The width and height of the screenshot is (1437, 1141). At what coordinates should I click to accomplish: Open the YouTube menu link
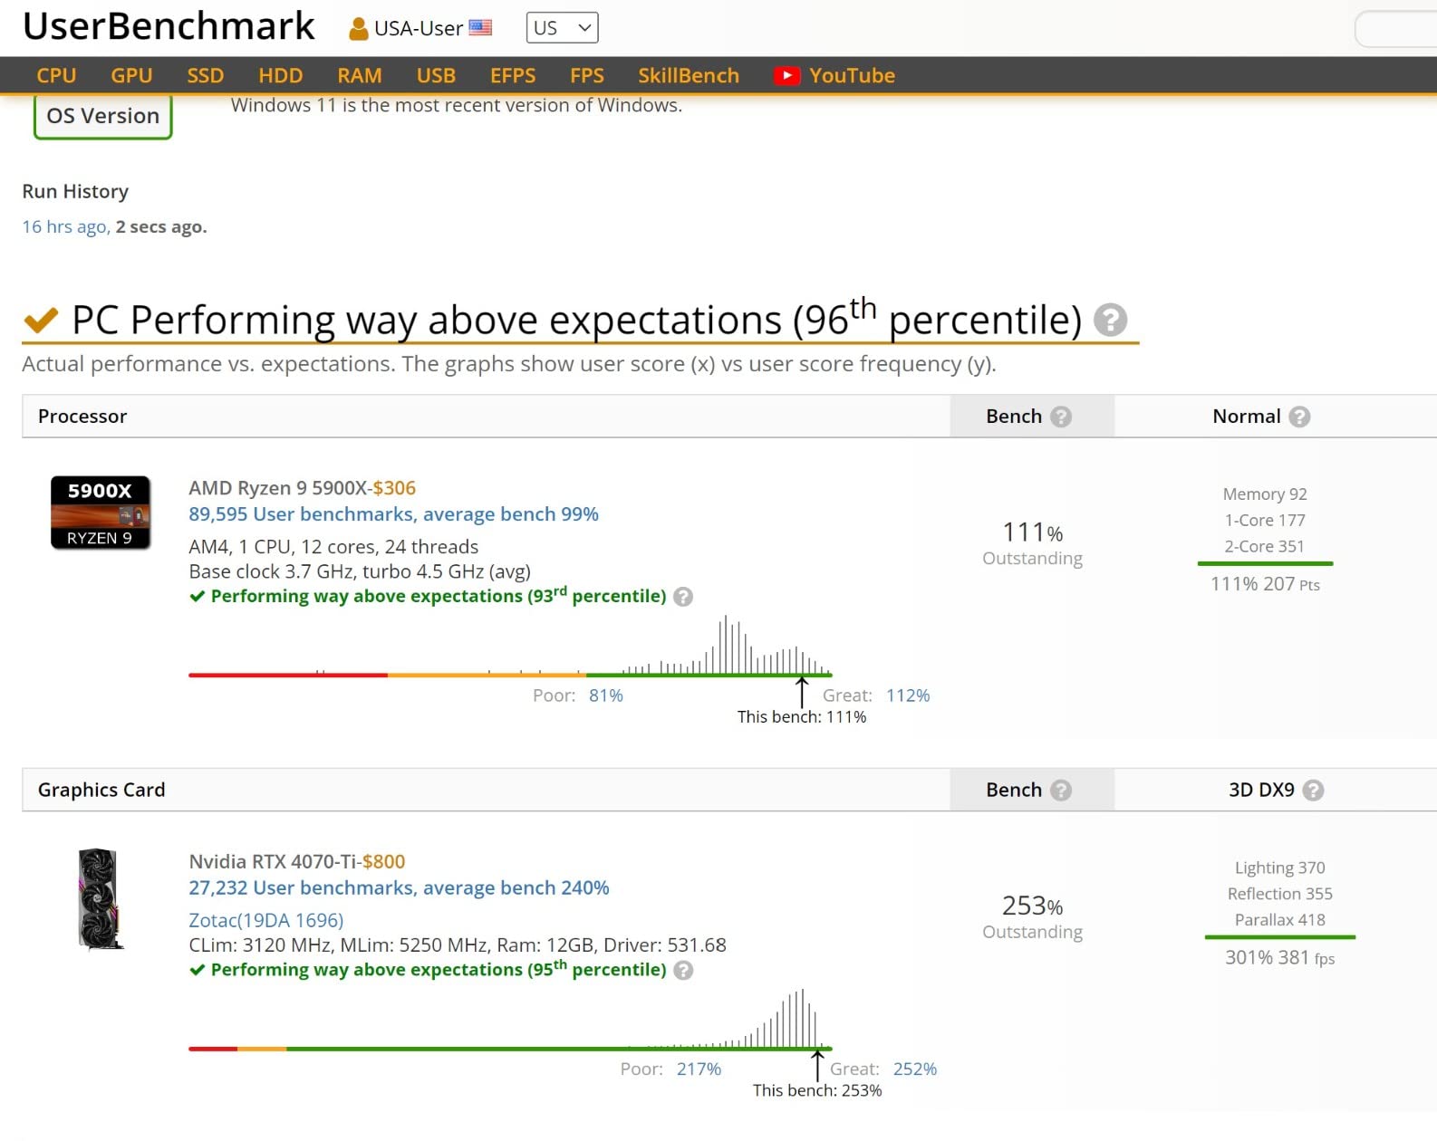pos(852,76)
